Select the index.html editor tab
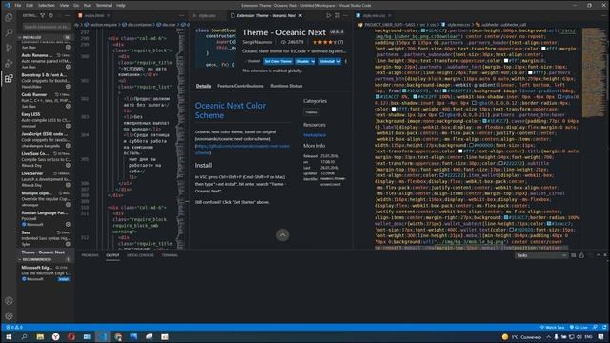The width and height of the screenshot is (610, 343). point(93,15)
